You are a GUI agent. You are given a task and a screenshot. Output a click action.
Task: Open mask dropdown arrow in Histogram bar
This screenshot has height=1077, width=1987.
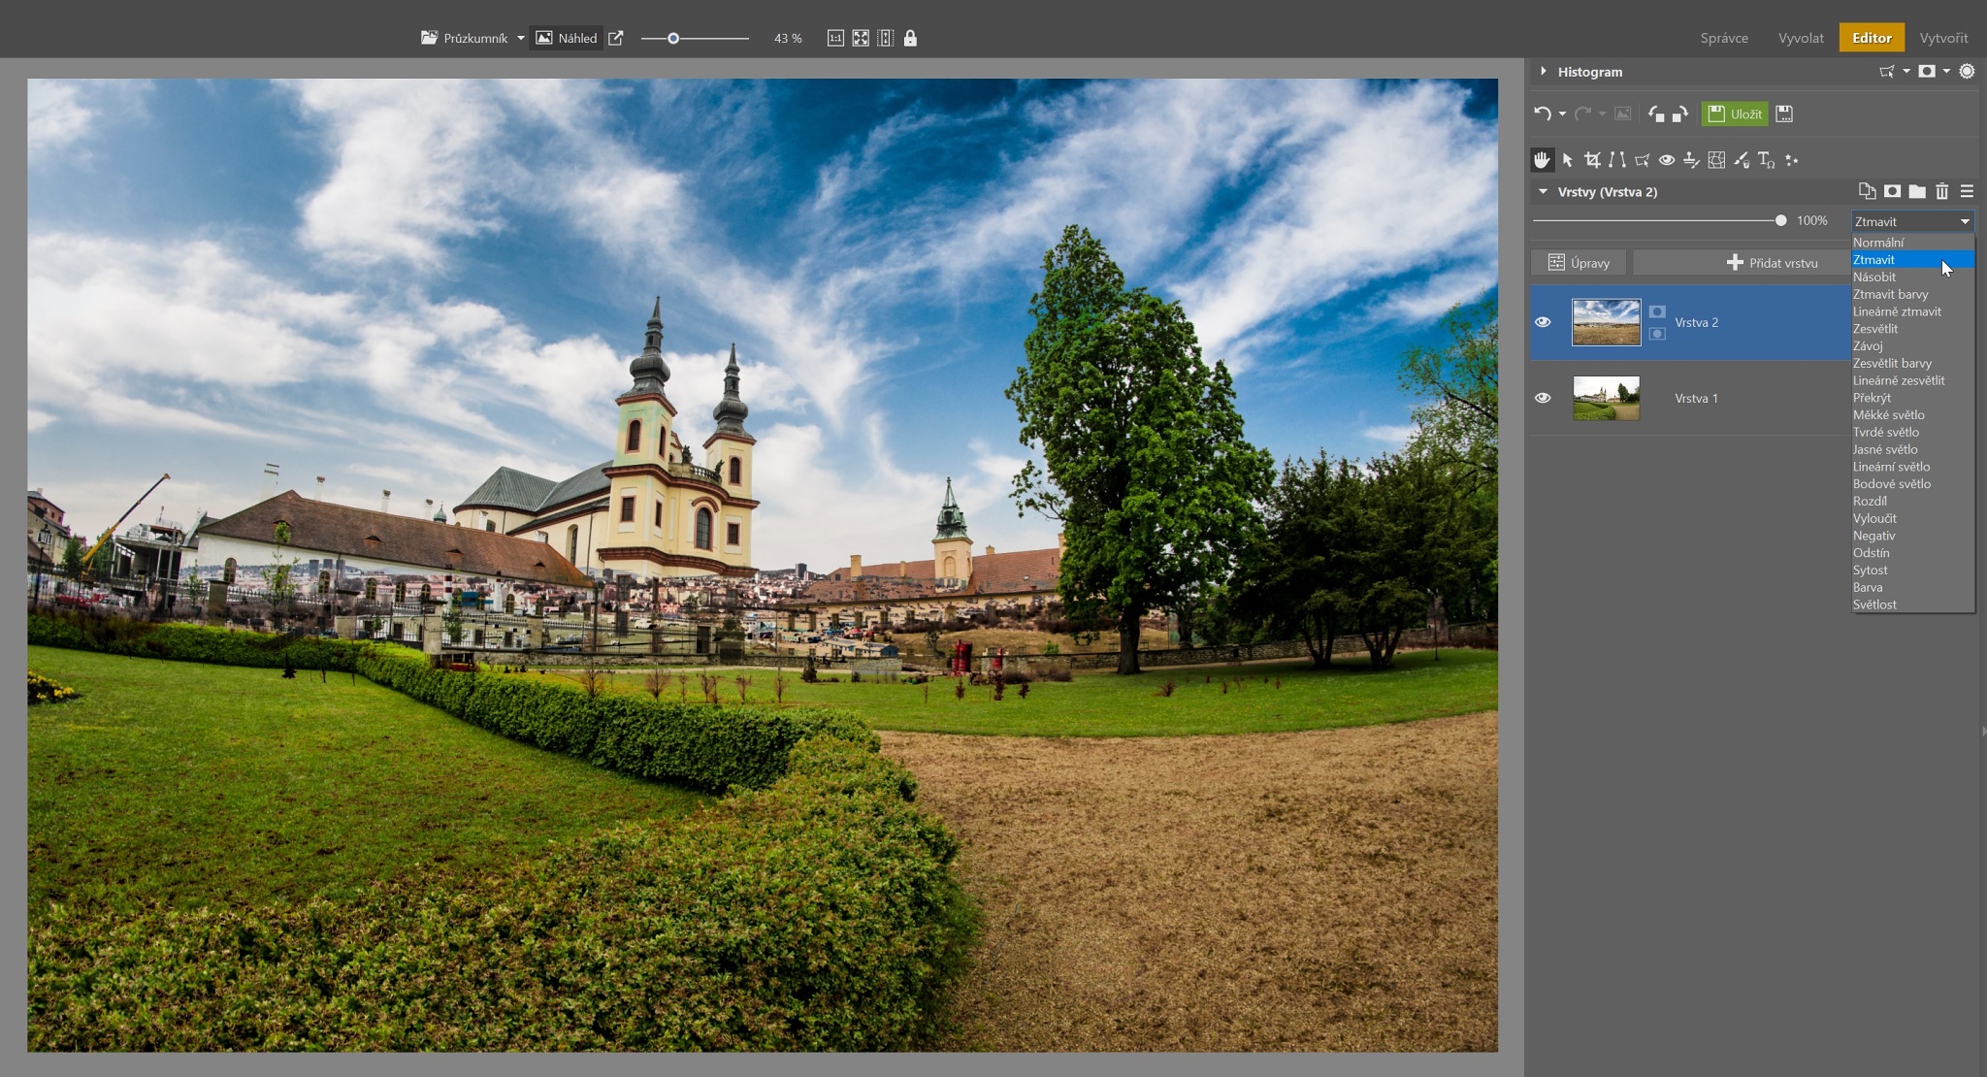point(1946,71)
